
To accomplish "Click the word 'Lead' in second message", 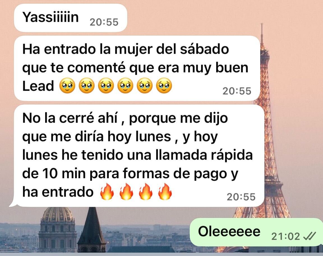I will 38,86.
